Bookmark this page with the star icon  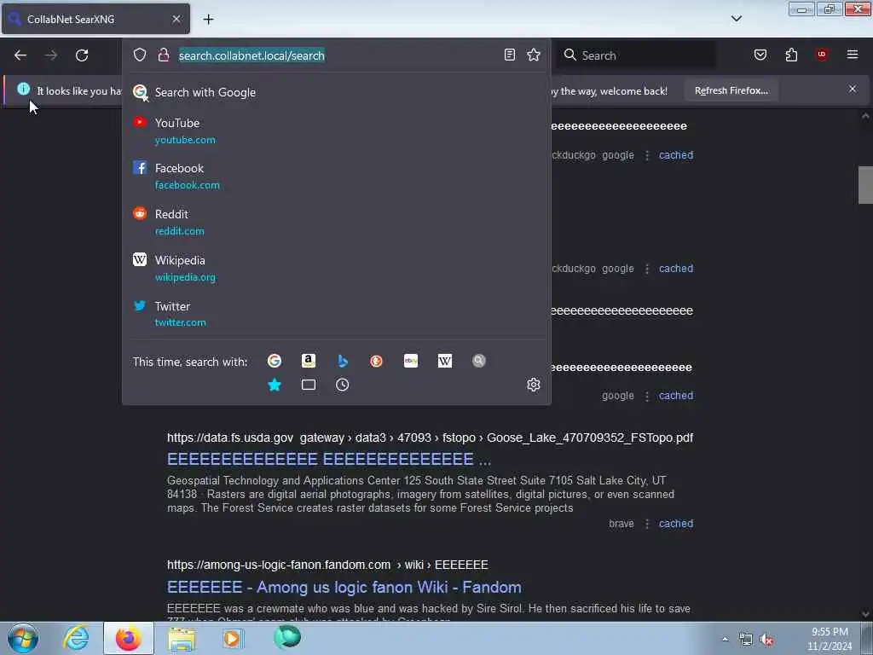[x=534, y=55]
